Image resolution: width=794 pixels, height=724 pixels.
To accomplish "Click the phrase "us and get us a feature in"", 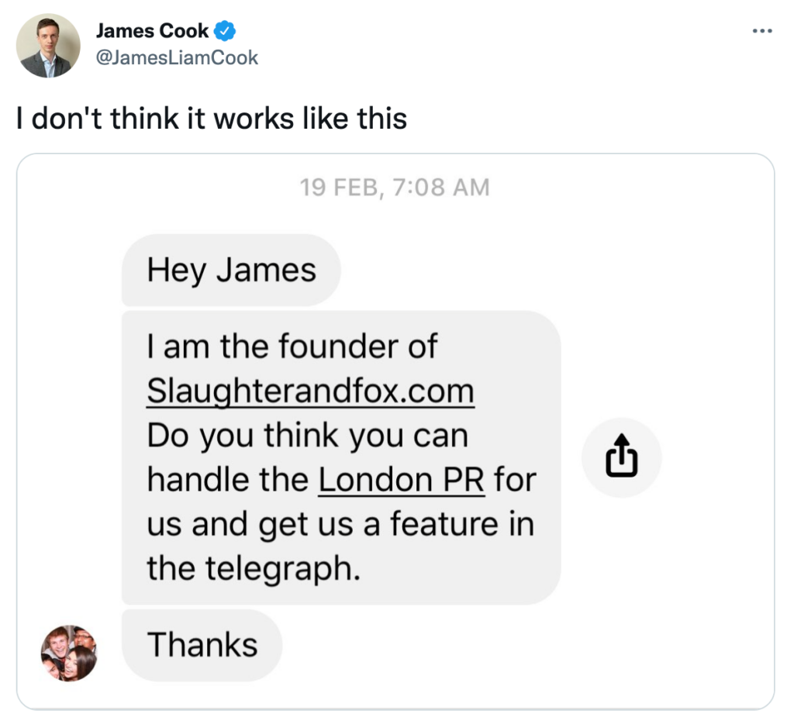I will pos(340,525).
